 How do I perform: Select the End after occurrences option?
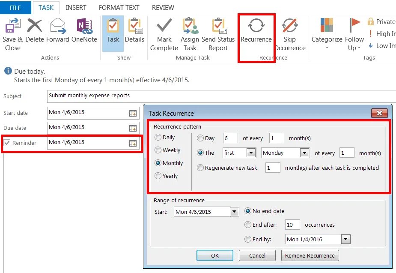248,225
